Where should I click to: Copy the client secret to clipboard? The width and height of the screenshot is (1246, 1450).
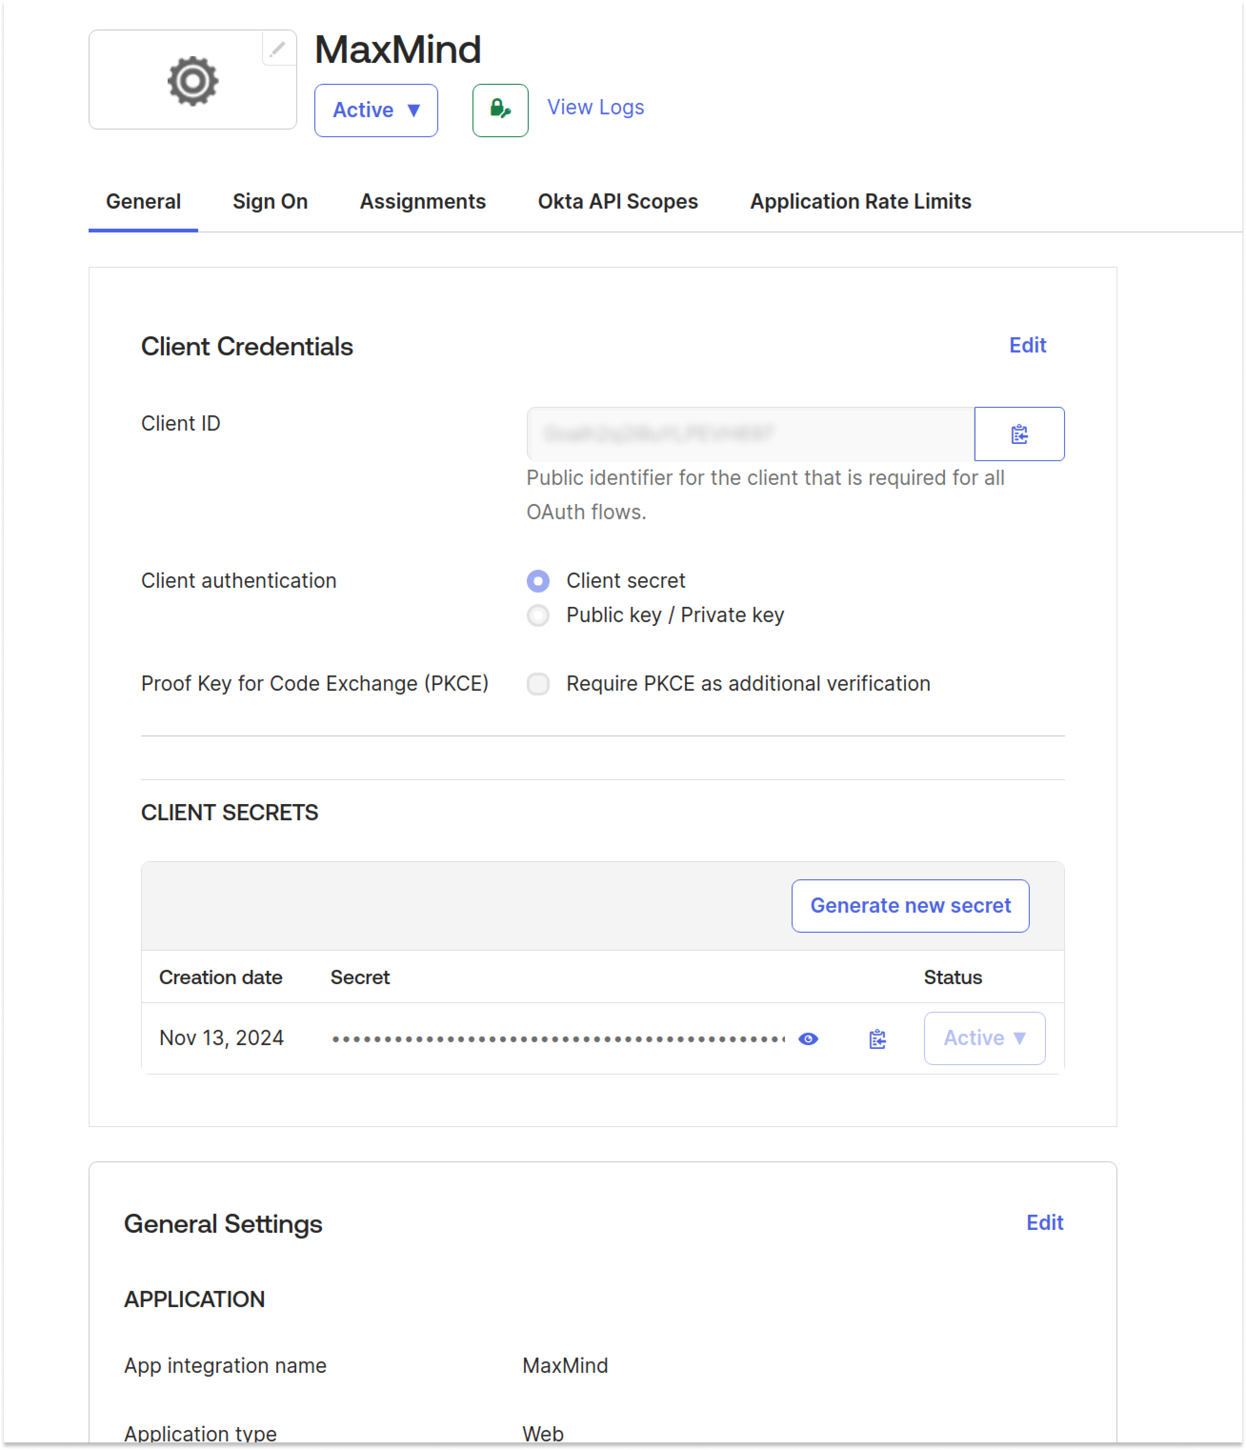tap(877, 1038)
